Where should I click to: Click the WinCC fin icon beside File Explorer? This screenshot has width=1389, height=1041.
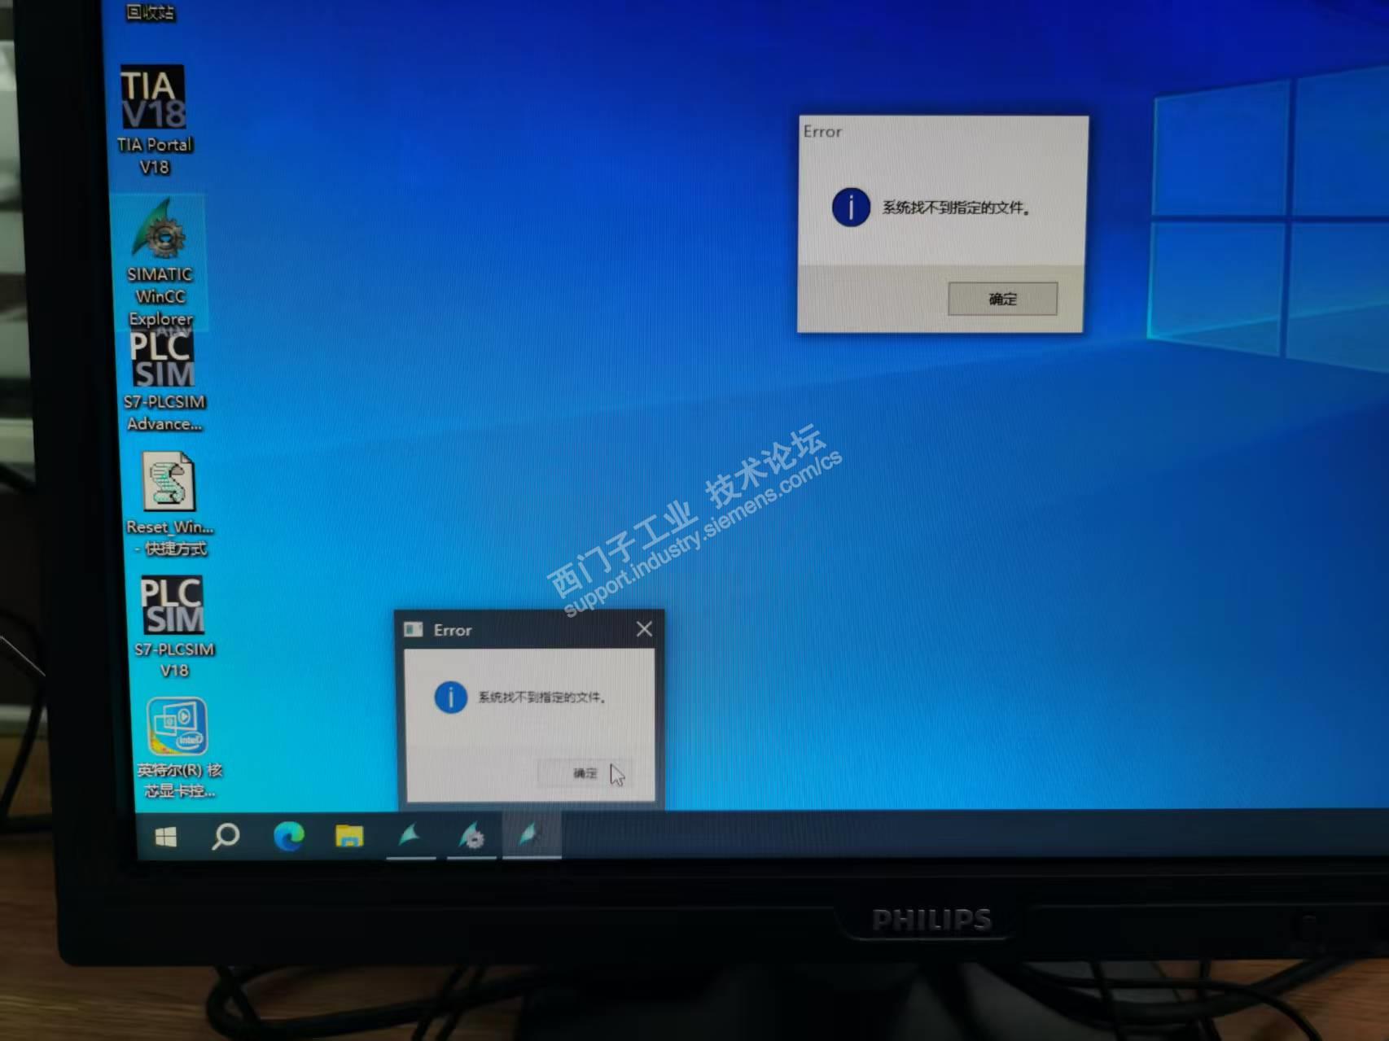(x=410, y=835)
